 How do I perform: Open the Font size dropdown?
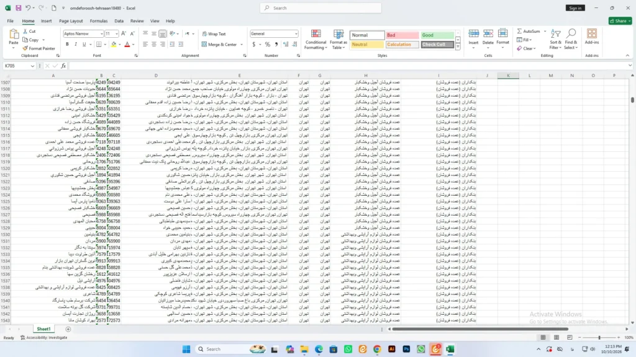click(116, 33)
